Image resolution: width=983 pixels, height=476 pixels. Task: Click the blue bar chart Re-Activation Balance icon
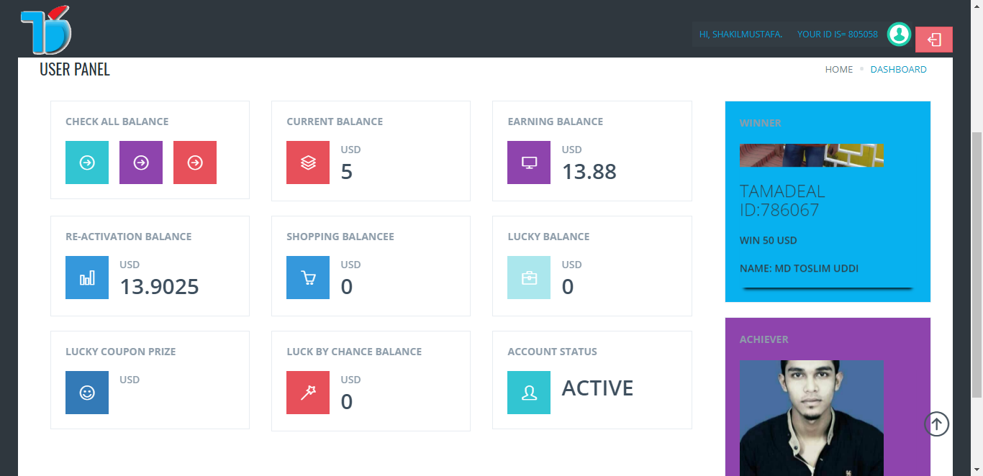coord(87,278)
